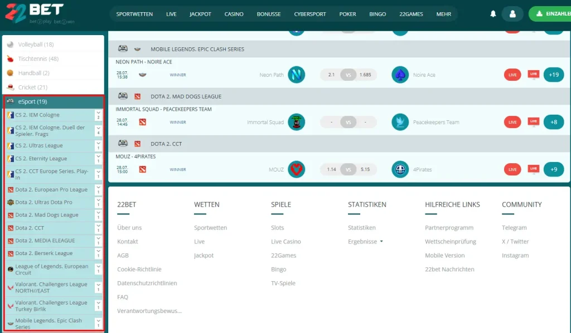Click the 4Pirates team logo
The height and width of the screenshot is (333, 571).
coord(400,169)
